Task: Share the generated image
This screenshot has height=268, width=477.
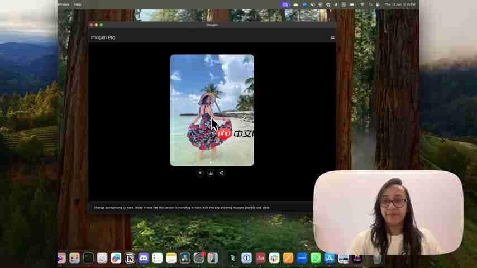Action: click(x=221, y=173)
